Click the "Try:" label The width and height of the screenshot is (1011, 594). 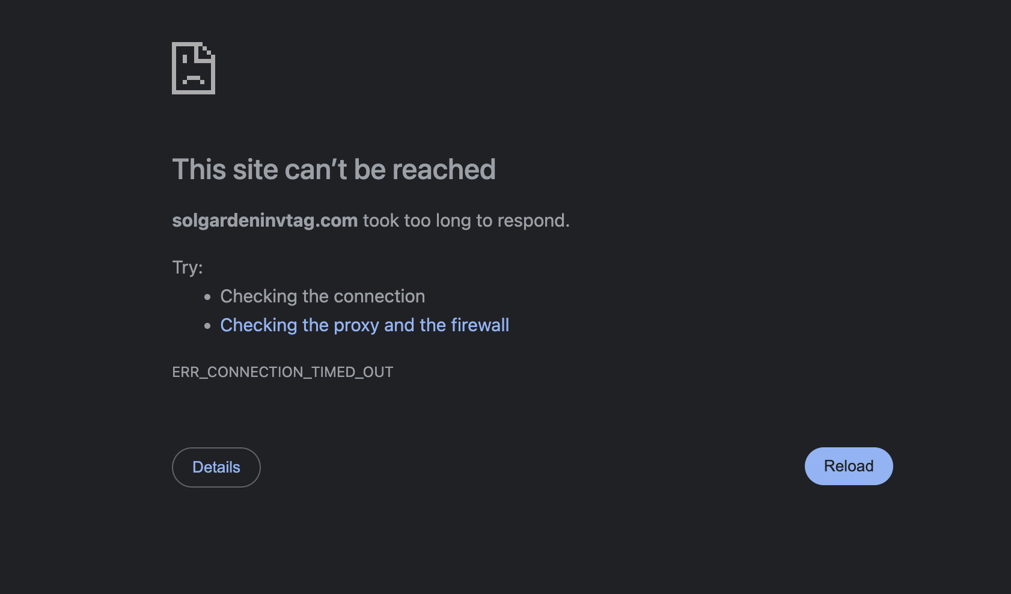[188, 267]
